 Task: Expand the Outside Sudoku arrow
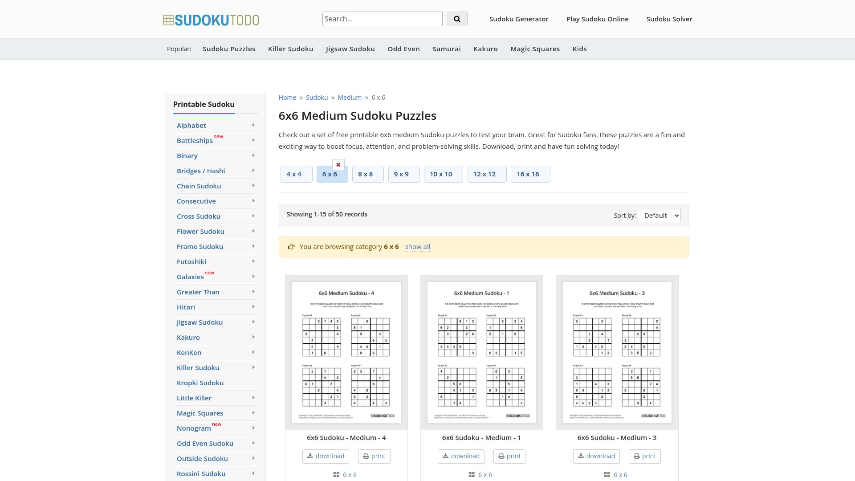point(253,458)
